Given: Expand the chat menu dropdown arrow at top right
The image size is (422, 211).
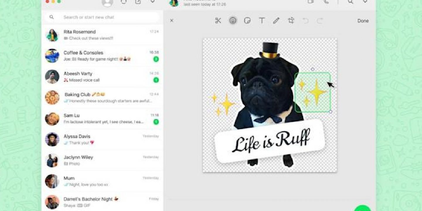Looking at the screenshot, I should pos(365,2).
